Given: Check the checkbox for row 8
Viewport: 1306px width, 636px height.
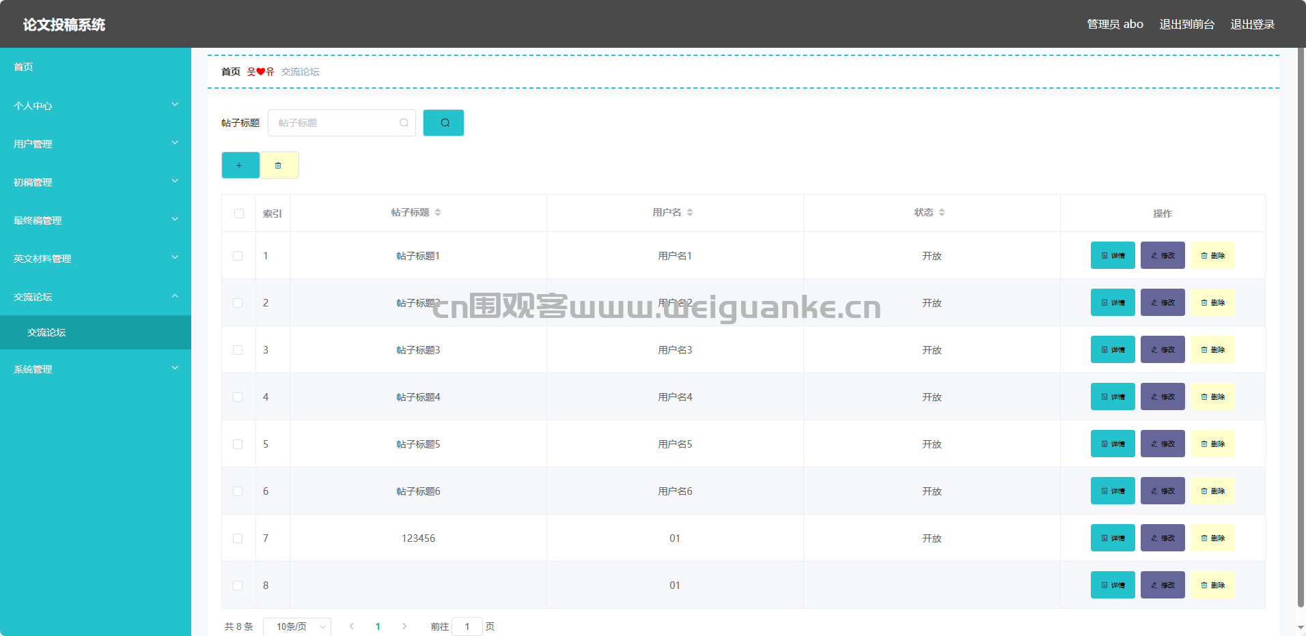Looking at the screenshot, I should [x=238, y=586].
